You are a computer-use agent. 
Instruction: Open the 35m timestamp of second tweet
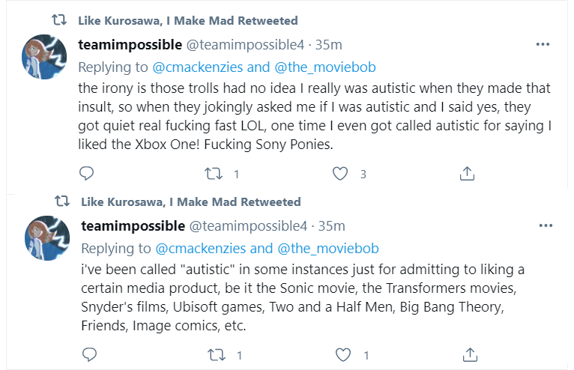(x=332, y=225)
